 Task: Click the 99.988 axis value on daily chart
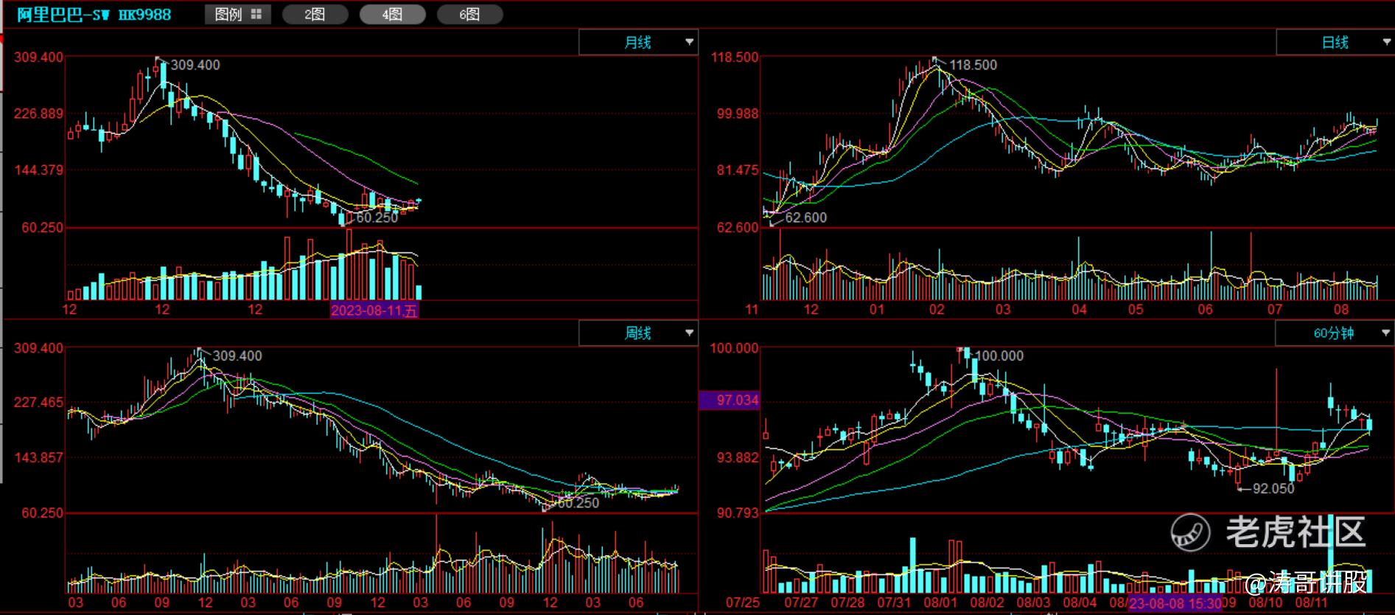pos(738,114)
